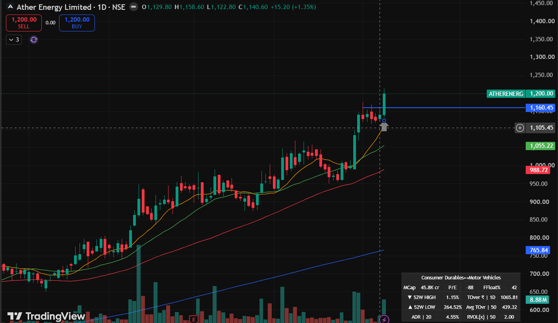
Task: Click the plus icon beside the 1,105.45 label
Action: pyautogui.click(x=520, y=128)
